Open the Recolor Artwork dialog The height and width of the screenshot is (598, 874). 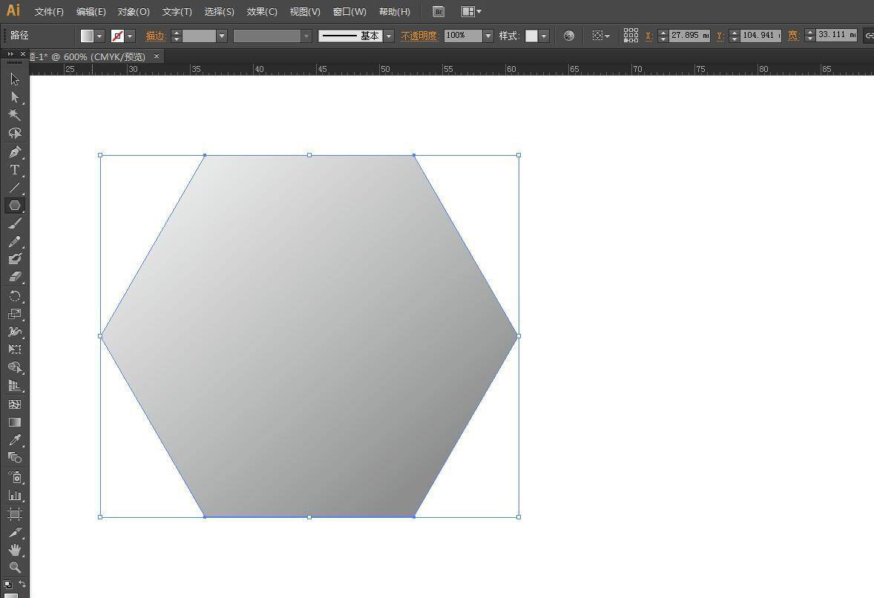(568, 35)
